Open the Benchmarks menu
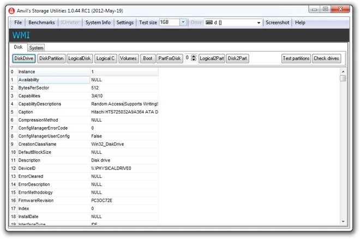Screen dimensions: 360x239 pyautogui.click(x=41, y=22)
